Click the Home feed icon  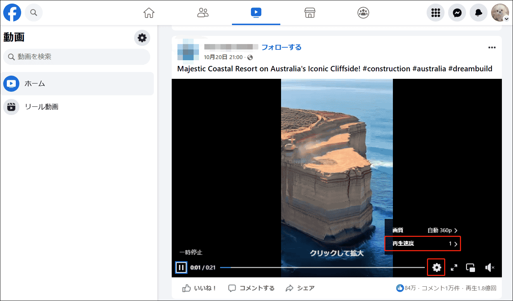click(x=149, y=13)
